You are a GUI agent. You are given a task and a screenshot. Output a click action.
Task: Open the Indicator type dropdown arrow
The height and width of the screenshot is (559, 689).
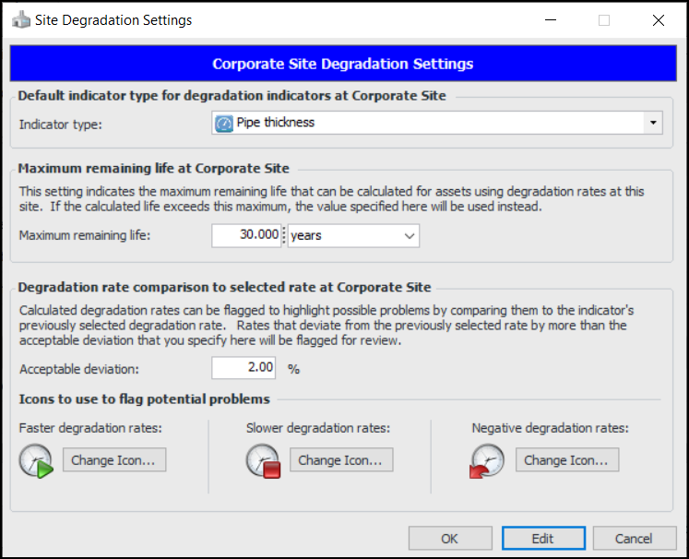pyautogui.click(x=652, y=123)
